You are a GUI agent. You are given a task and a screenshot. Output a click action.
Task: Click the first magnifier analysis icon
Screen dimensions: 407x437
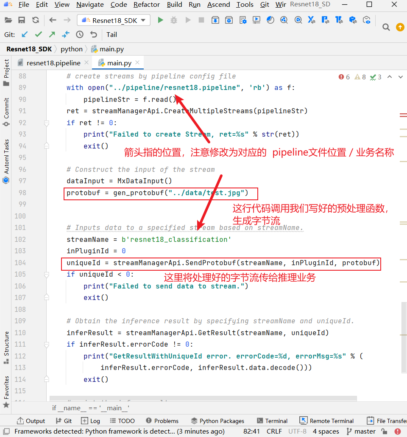pos(284,20)
